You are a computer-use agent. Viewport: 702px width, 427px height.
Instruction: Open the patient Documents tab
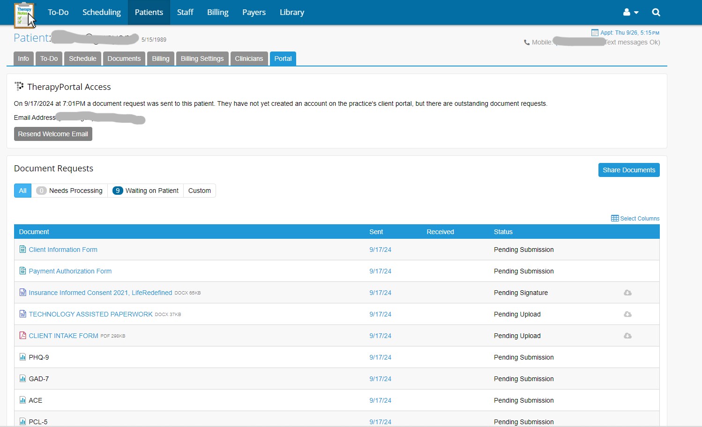[124, 59]
